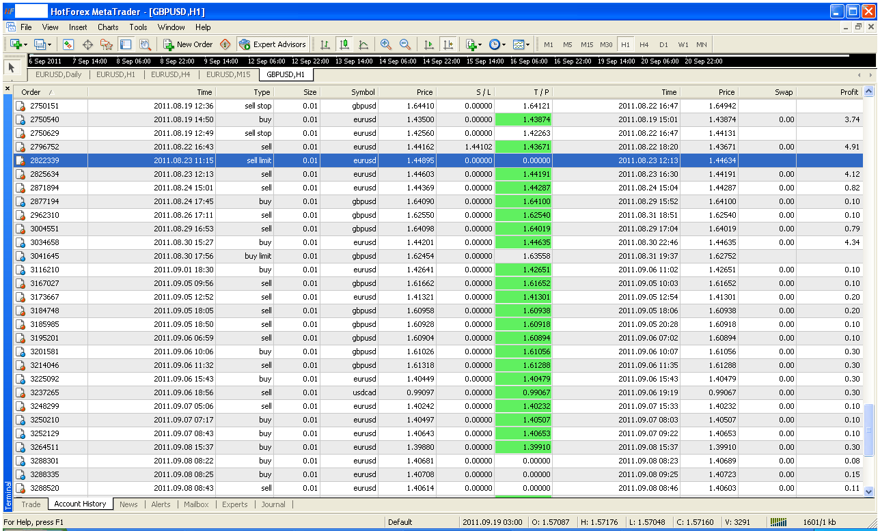Image resolution: width=880 pixels, height=531 pixels.
Task: Switch chart to Candlesticks icon
Action: pos(344,44)
